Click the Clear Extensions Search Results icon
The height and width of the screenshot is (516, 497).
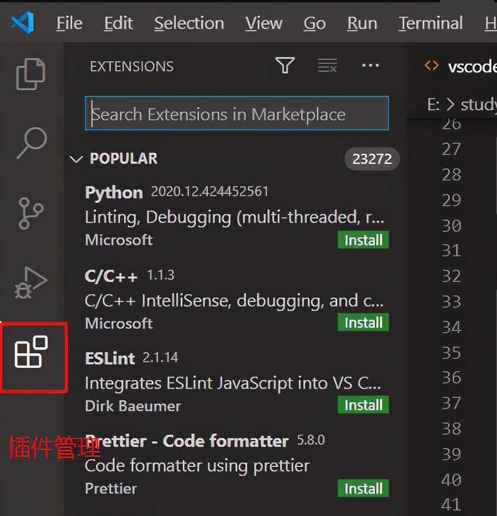pos(328,65)
